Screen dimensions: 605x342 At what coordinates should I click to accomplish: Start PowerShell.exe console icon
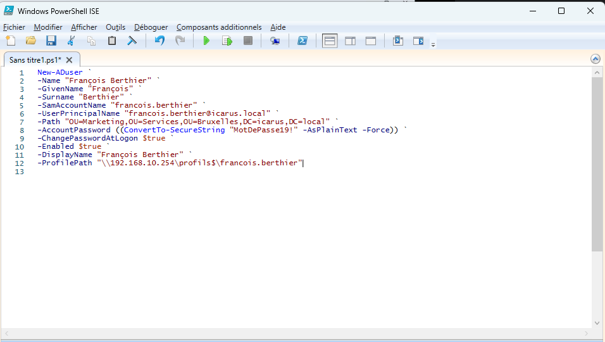point(302,41)
